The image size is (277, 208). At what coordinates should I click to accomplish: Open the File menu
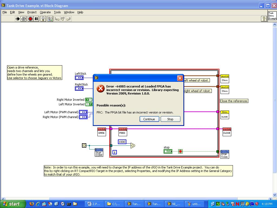(5, 12)
